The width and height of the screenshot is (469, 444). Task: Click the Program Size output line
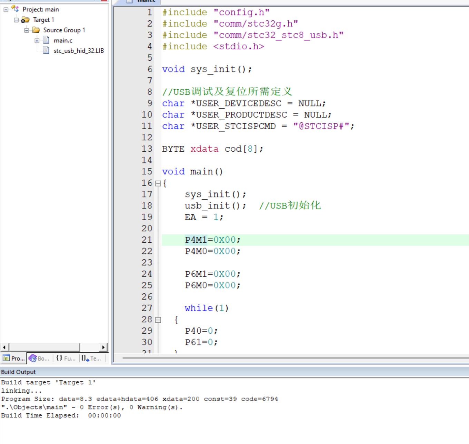coord(139,399)
